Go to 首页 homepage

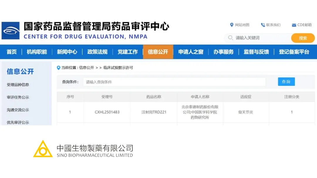(x=11, y=52)
